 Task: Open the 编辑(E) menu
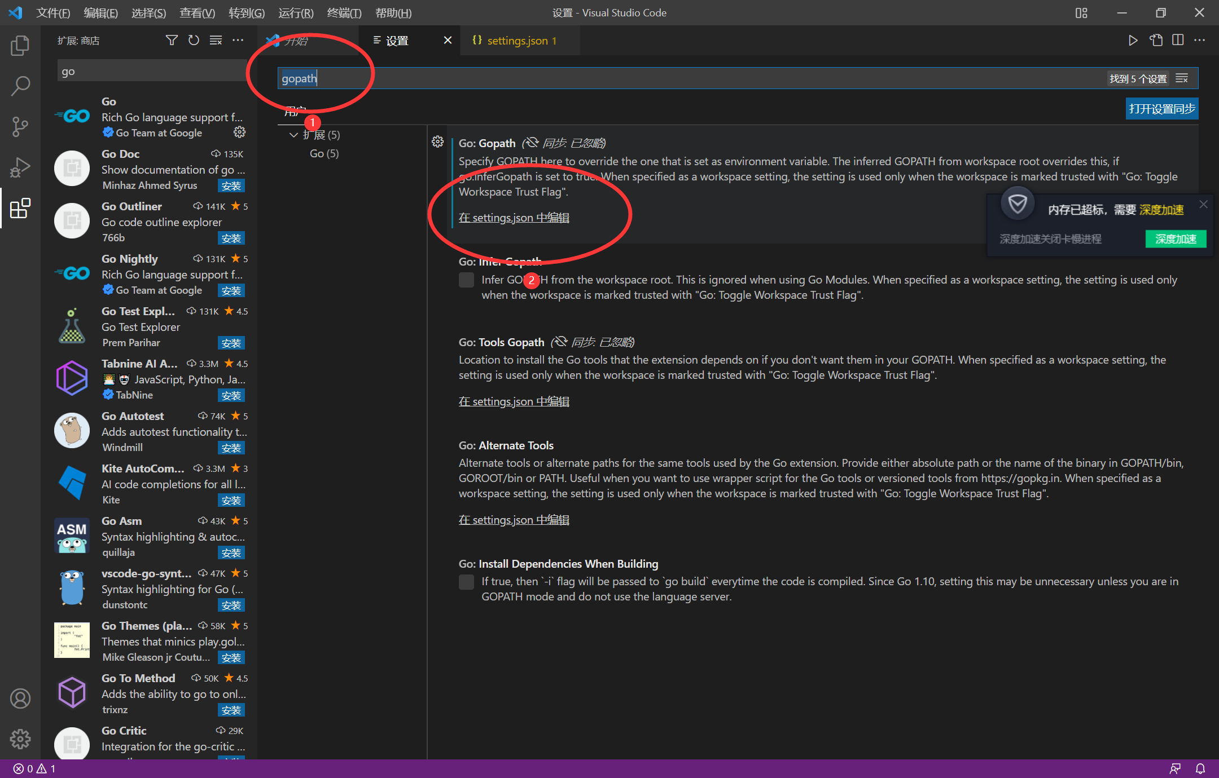point(100,13)
